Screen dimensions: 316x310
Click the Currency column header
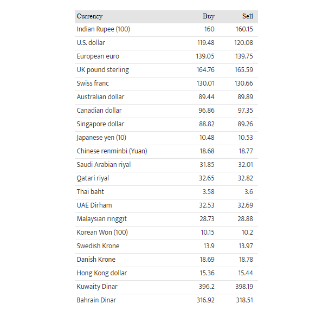click(89, 16)
